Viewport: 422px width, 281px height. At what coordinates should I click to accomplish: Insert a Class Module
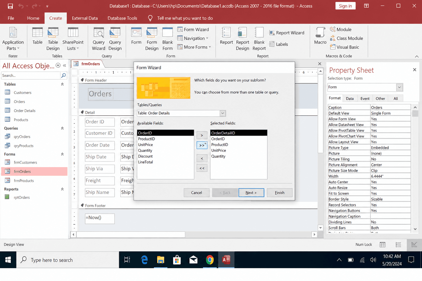click(x=346, y=38)
